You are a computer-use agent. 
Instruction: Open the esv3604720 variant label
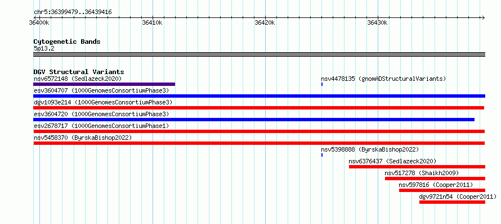tap(101, 114)
